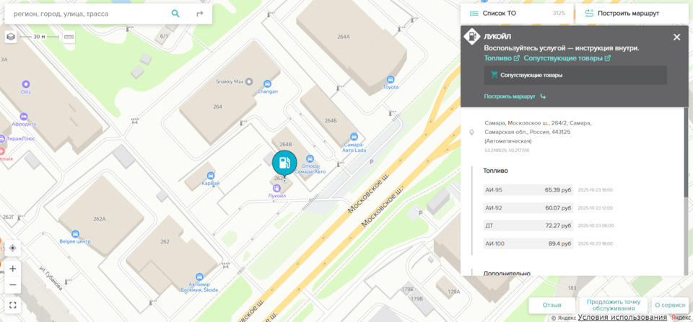This screenshot has width=693, height=322.
Task: Zoom in with the plus button
Action: tap(12, 269)
